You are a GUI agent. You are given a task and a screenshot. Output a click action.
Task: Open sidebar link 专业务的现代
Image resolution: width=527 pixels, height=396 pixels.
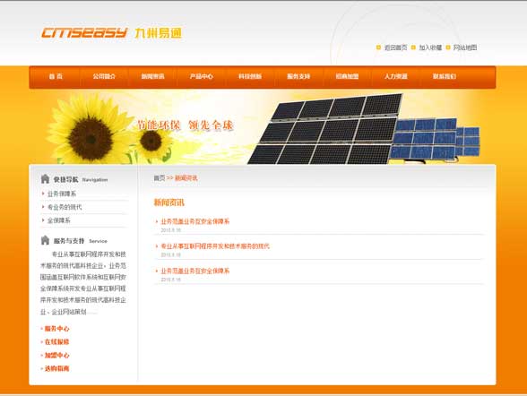65,207
